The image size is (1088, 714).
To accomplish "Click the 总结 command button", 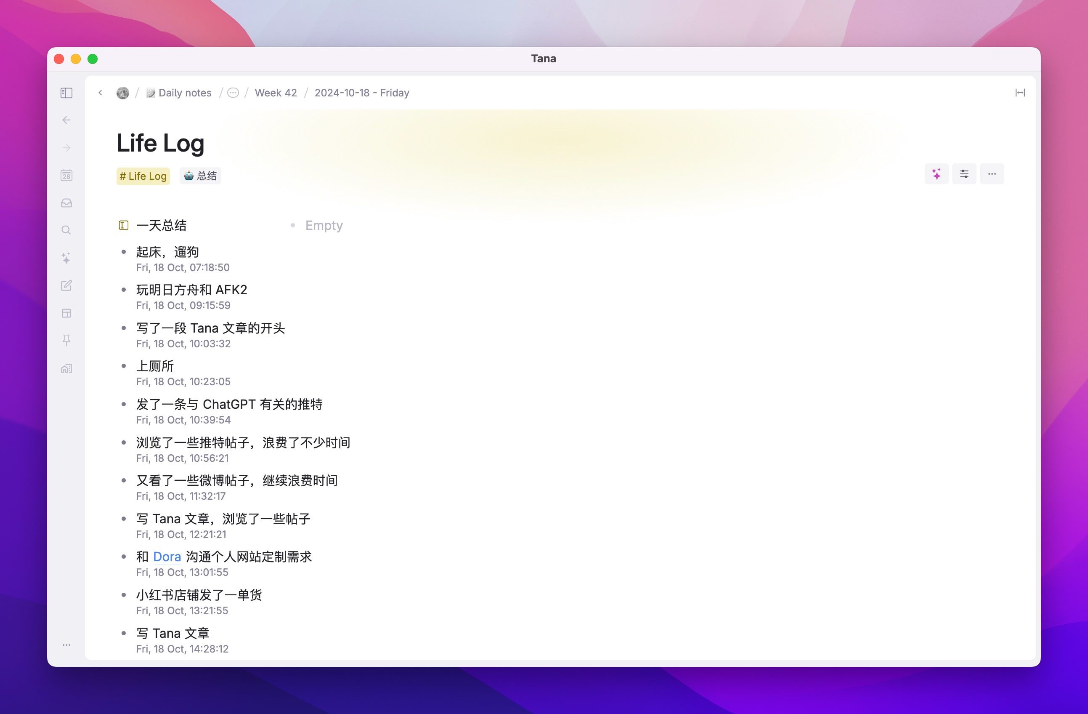I will [x=200, y=176].
